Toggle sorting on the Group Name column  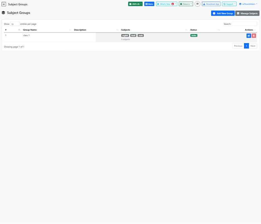point(30,30)
